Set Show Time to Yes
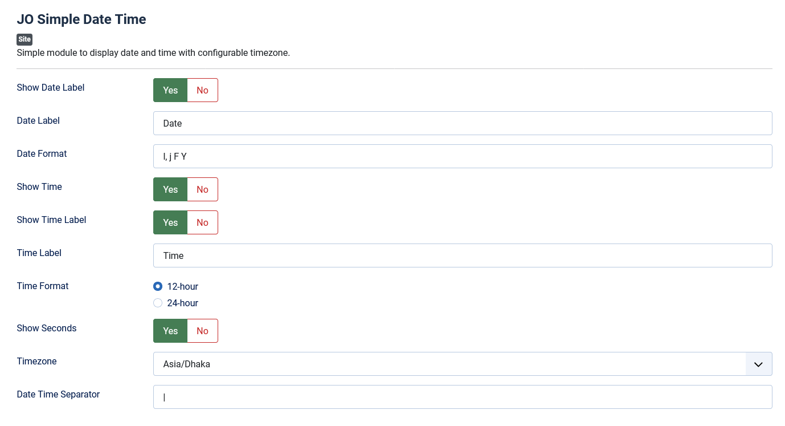The height and width of the screenshot is (426, 785). 170,189
